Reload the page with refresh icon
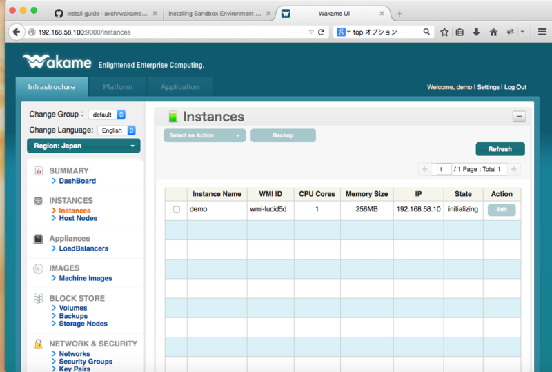Screen dimensions: 552x372 tap(321, 32)
